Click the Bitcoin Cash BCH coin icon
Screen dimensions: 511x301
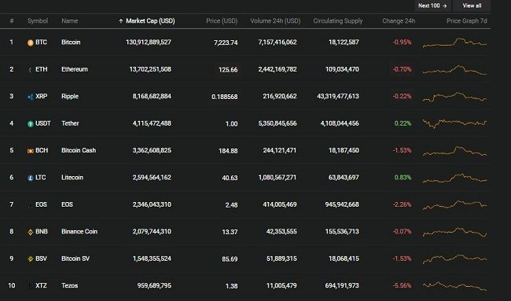pos(31,151)
